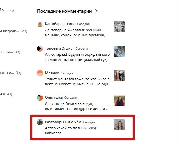Click Ольгушка commenter name
This screenshot has height=144, width=179.
click(x=54, y=97)
